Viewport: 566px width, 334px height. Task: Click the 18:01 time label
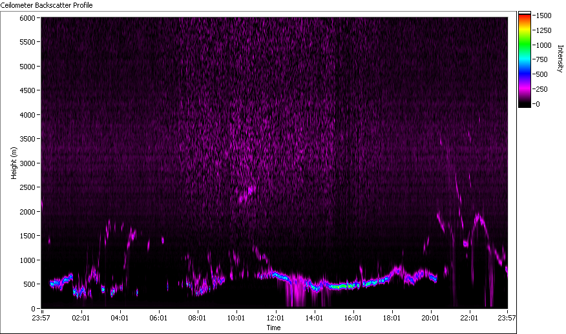point(392,318)
